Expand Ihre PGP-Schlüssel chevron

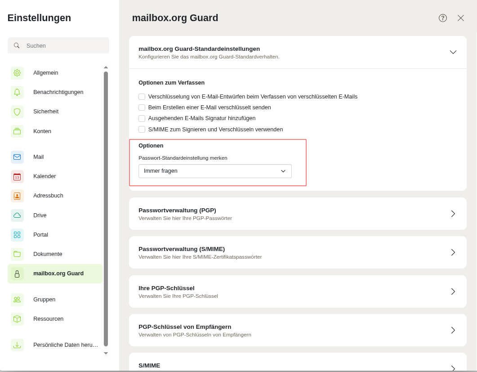pos(453,291)
